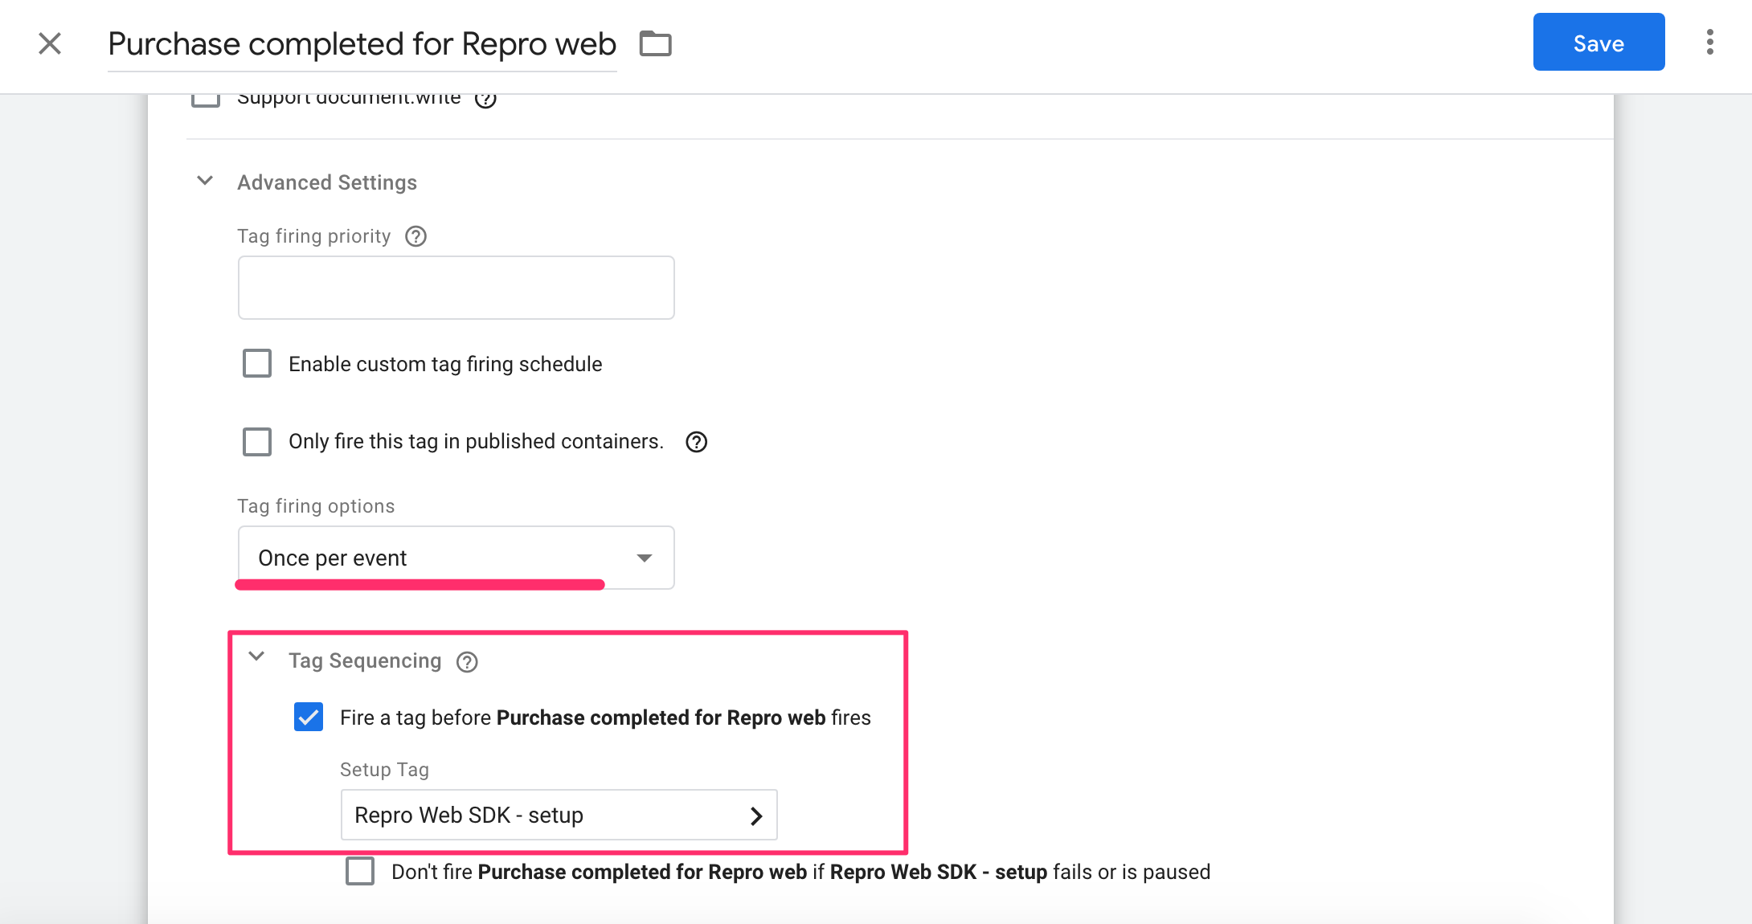
Task: Click the Advanced Settings heading text
Action: coord(327,182)
